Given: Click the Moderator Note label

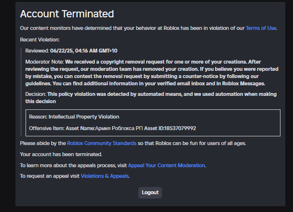Looking at the screenshot, I should coord(44,62).
